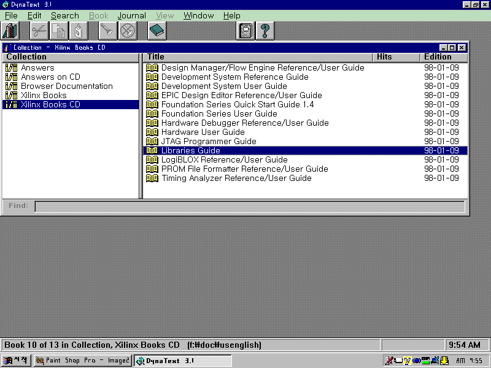
Task: Open the Search menu
Action: 65,16
